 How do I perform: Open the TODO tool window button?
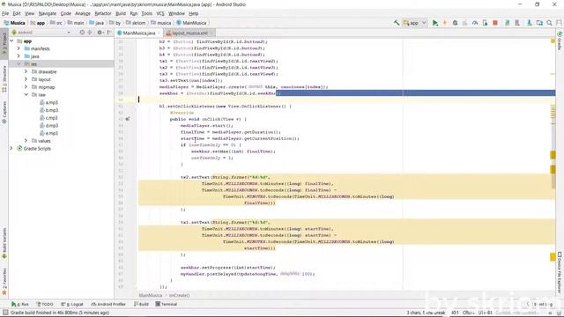[x=45, y=304]
